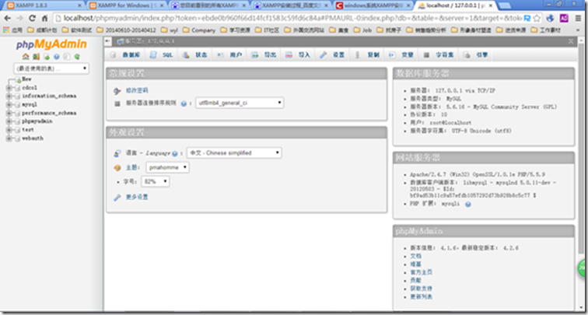Click the 更多设置 more settings link
The width and height of the screenshot is (588, 315).
click(x=137, y=198)
